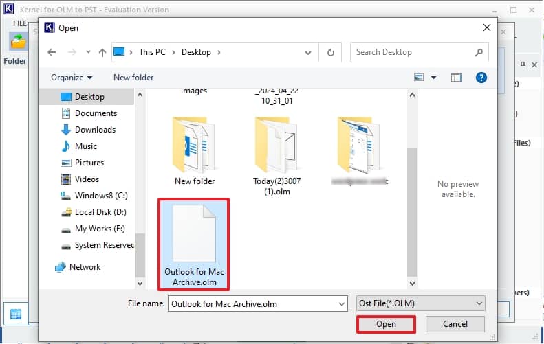Click the 'Images' folder label
Viewport: 544px width, 344px height.
click(194, 91)
